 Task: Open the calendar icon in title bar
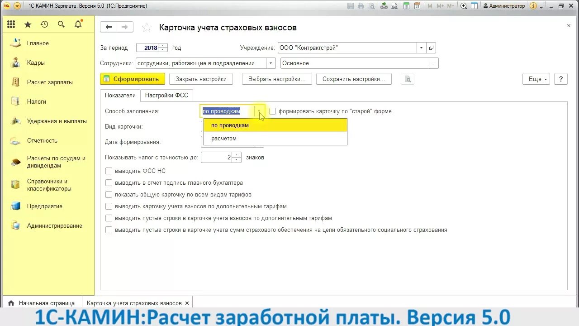tap(417, 6)
